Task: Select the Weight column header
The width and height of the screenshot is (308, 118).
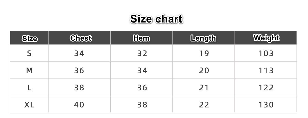Action: (266, 38)
